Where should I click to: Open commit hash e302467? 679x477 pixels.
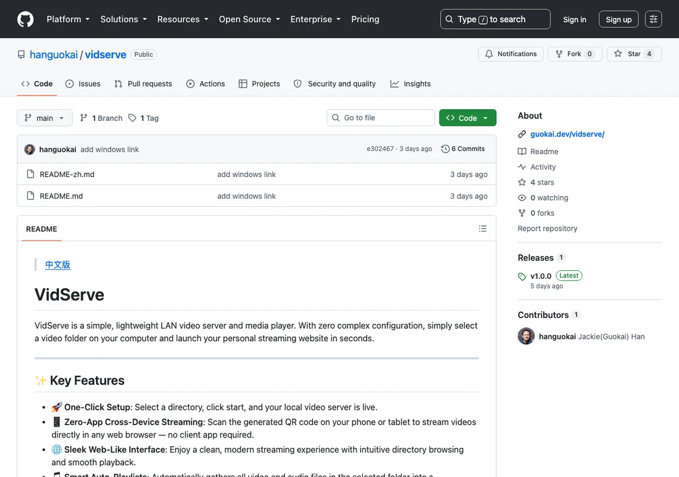380,149
